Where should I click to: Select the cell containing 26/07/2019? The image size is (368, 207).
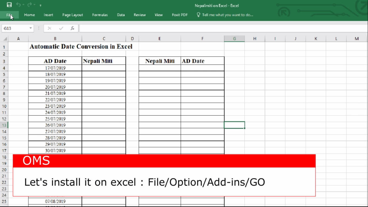pyautogui.click(x=55, y=125)
